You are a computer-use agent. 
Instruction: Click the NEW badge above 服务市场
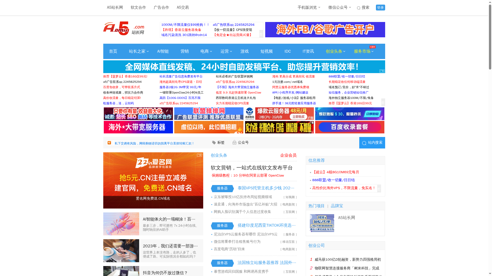(x=373, y=47)
